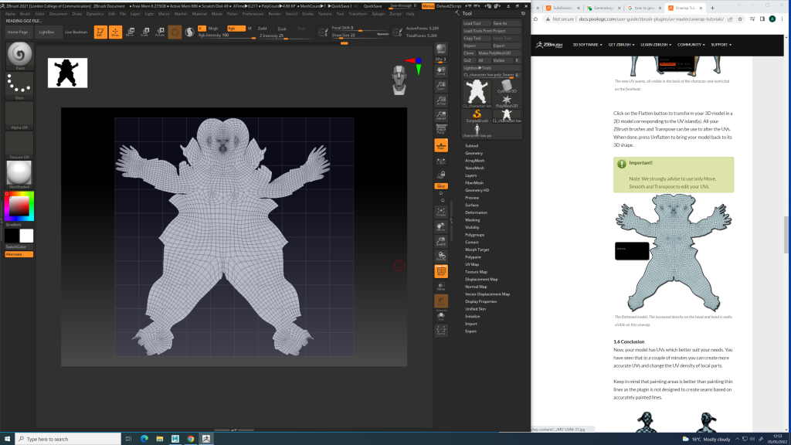Select the Move gizmo icon in top shelf
Viewport: 791px width, 445px height.
point(130,32)
